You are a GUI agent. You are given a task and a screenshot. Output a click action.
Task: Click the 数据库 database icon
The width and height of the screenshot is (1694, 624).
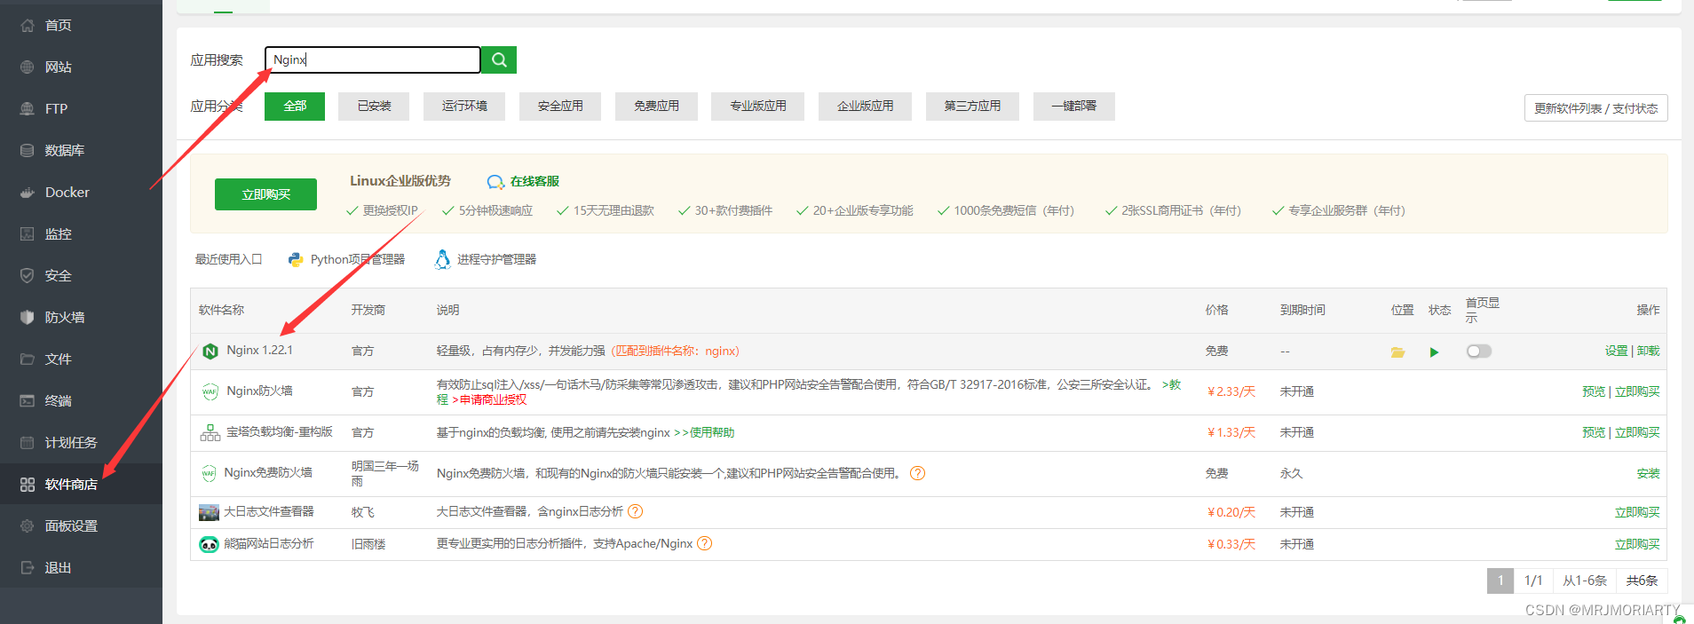tap(28, 151)
